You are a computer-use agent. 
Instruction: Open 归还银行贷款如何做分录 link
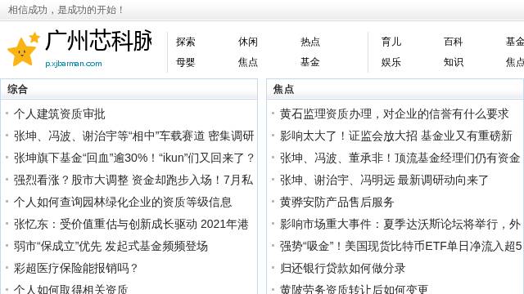click(342, 268)
